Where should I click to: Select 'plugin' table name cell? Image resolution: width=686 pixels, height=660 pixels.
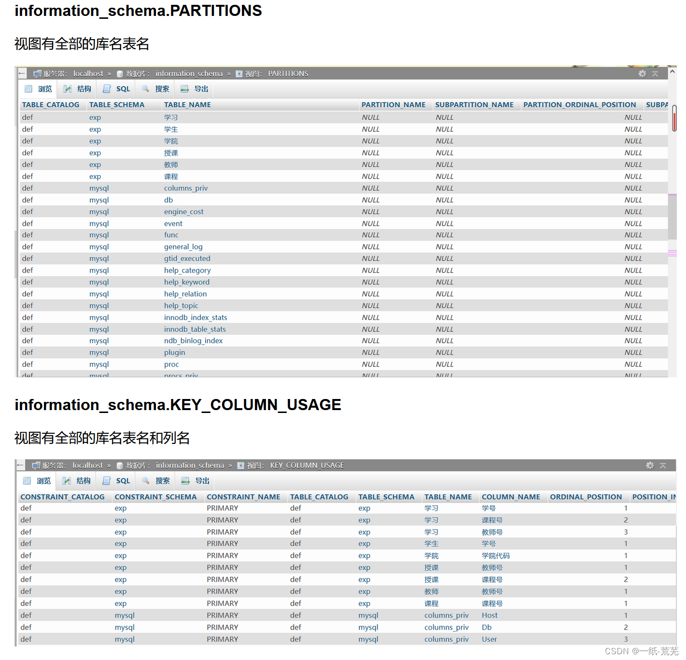[174, 353]
